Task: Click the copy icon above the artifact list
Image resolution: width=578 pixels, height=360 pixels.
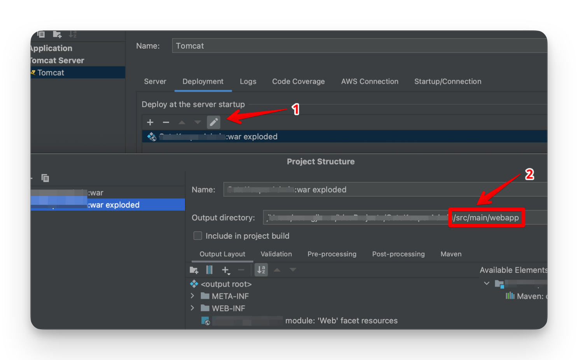Action: [45, 178]
